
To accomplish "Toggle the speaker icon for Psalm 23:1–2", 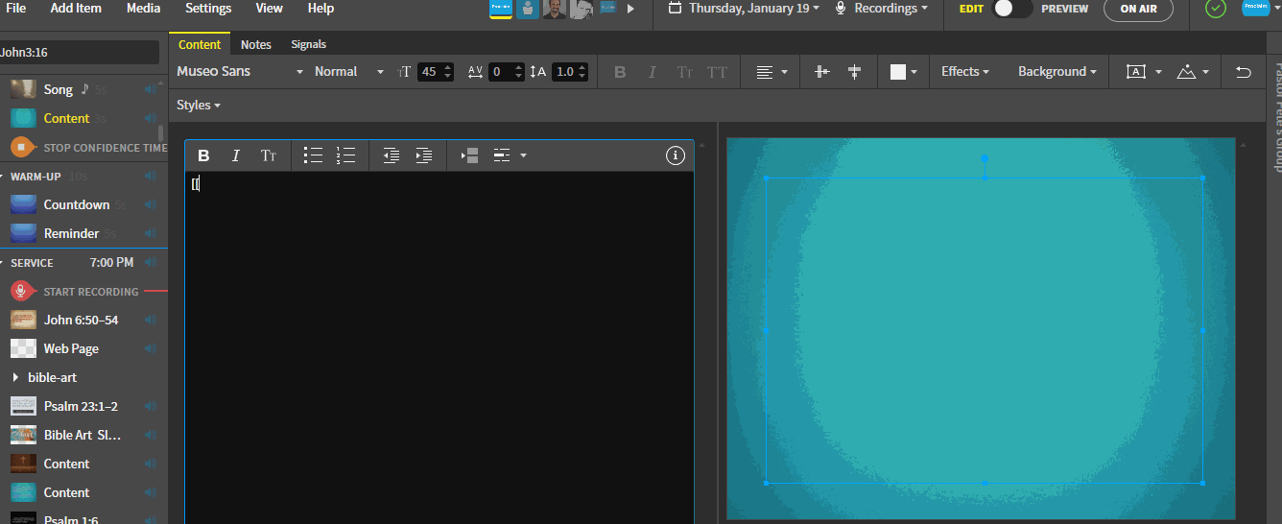I will coord(151,406).
